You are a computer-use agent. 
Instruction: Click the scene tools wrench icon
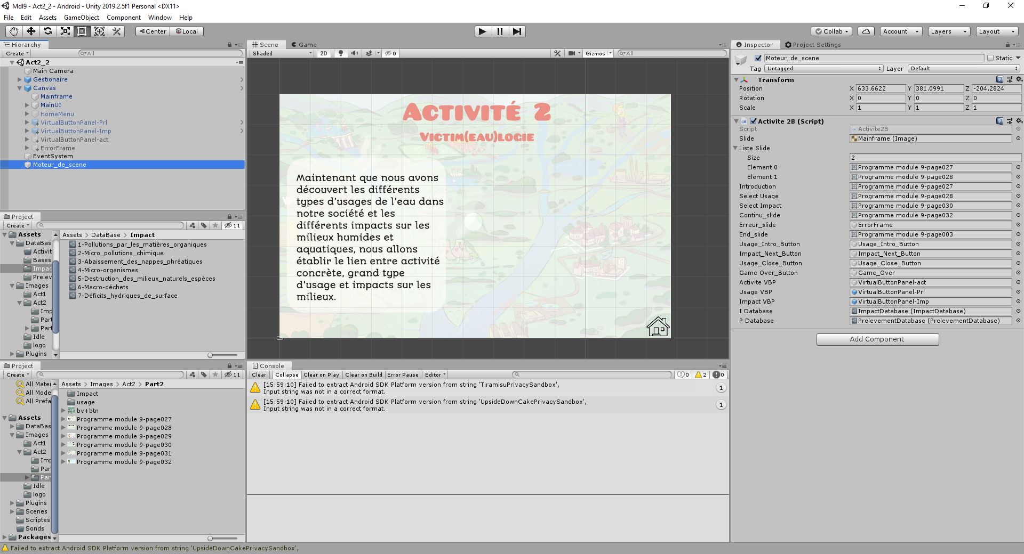point(557,53)
